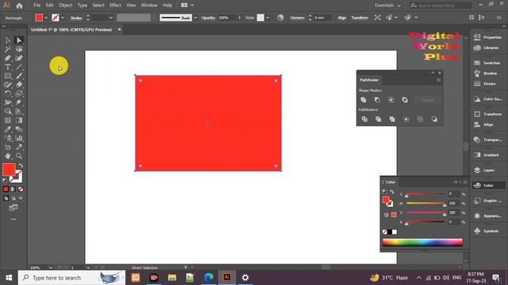Viewport: 508px width, 285px height.
Task: Select the Gradient tool in toolbar
Action: 19,120
